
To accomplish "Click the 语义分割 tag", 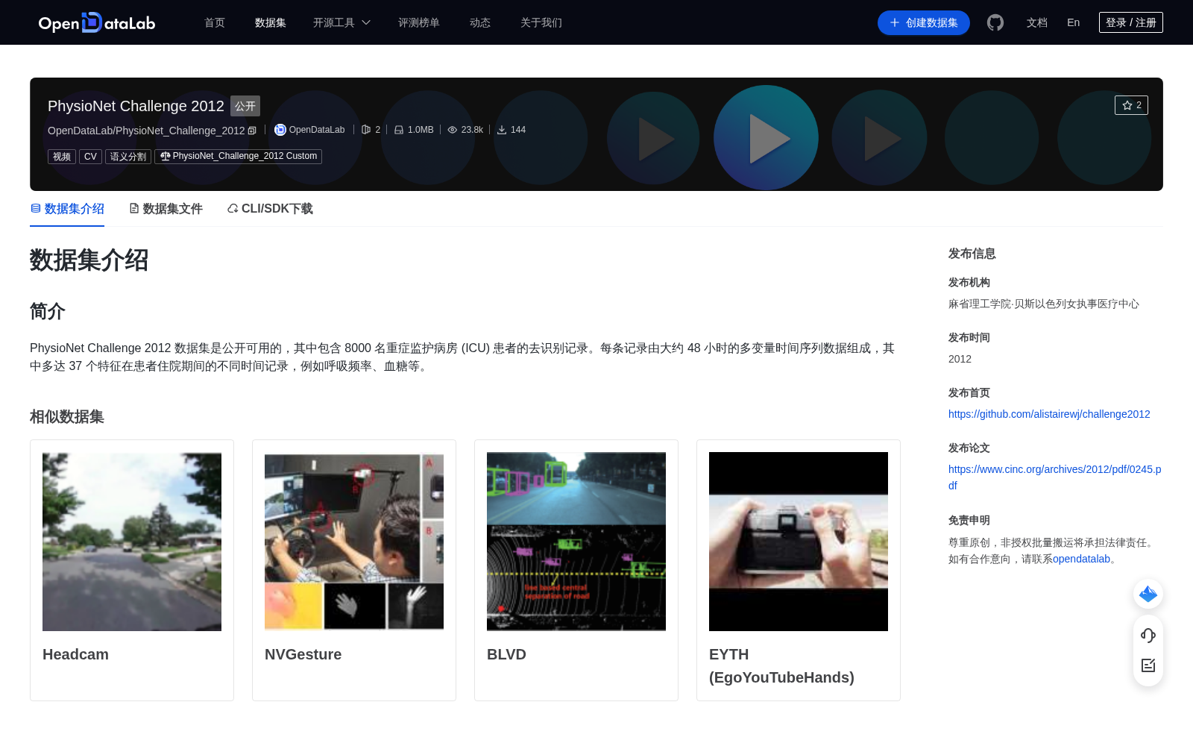I will [128, 157].
